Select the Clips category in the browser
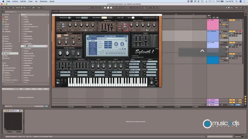This screenshot has height=139, width=248. pos(6,56)
